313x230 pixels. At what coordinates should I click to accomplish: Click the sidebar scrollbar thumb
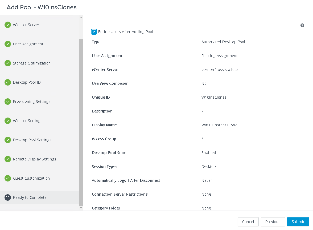pos(81,122)
